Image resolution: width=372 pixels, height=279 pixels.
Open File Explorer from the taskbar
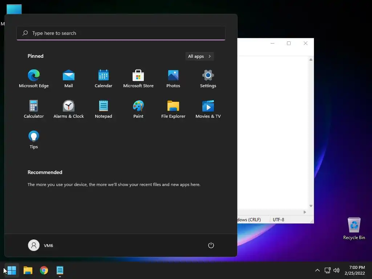click(28, 270)
